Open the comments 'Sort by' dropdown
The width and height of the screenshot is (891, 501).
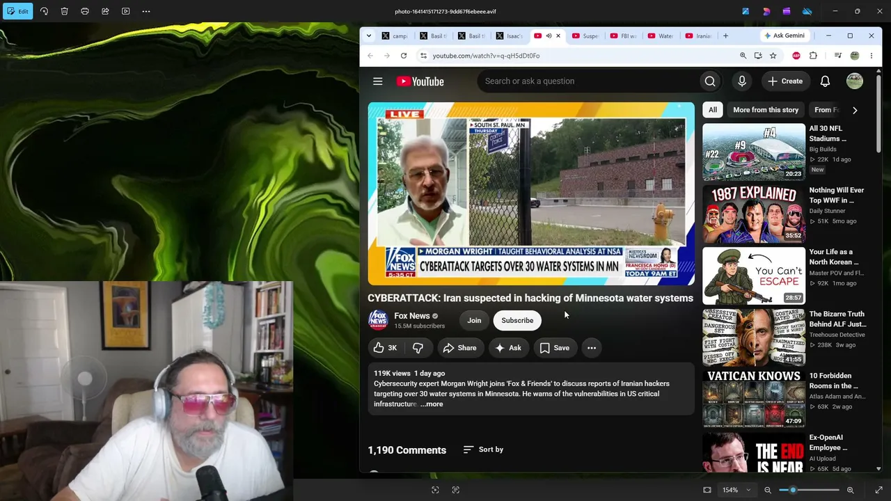483,450
